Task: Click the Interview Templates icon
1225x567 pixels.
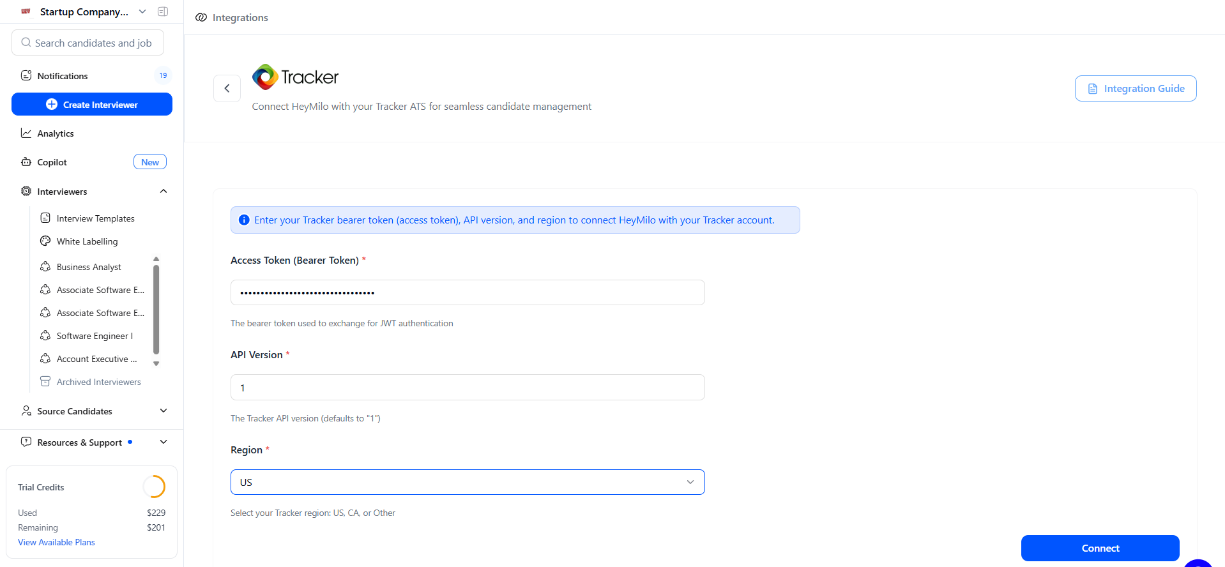Action: (x=45, y=218)
